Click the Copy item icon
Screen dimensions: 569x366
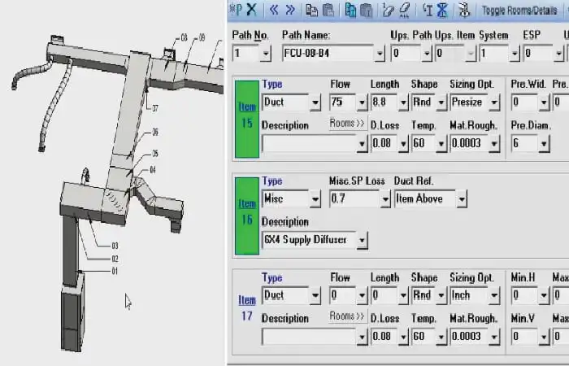pyautogui.click(x=311, y=10)
